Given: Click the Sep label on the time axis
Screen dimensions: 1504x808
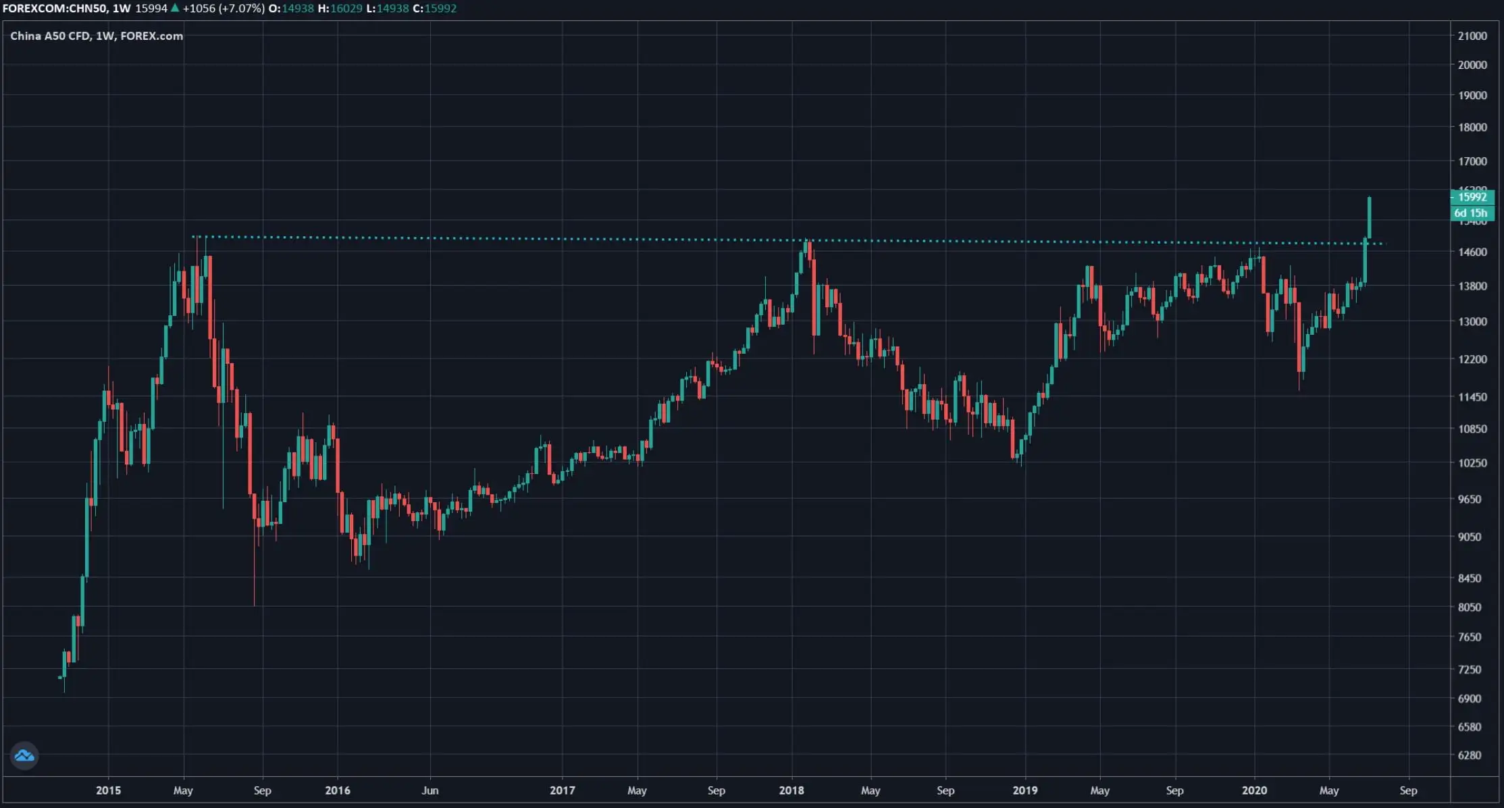Looking at the screenshot, I should (x=263, y=790).
